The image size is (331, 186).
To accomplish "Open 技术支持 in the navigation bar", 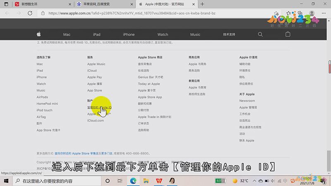I will tap(229, 34).
